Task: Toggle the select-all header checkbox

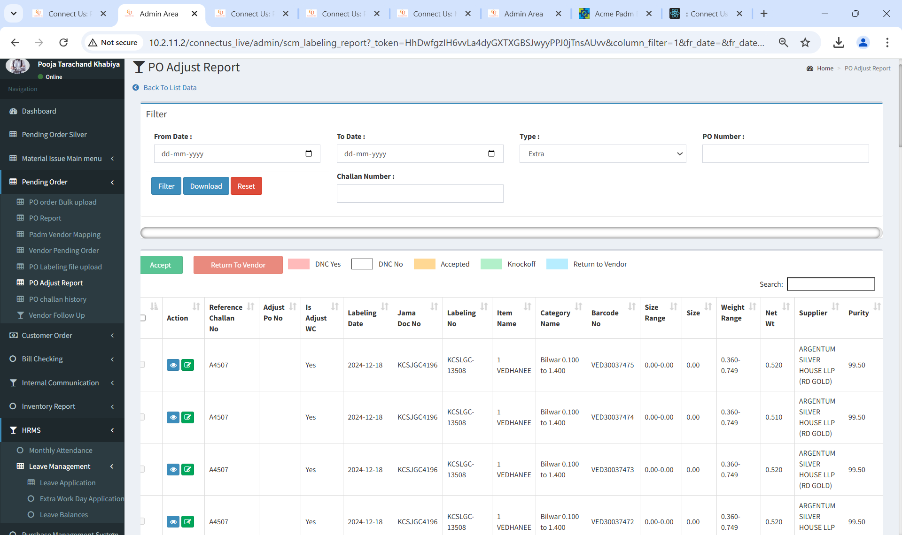Action: point(142,318)
